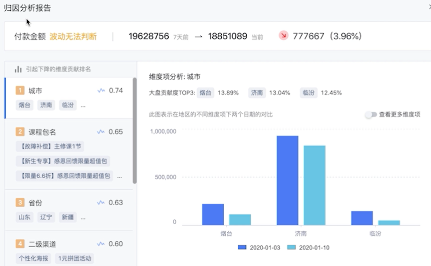Expand the ellipsis after 【限量6.6折】 tag
Screen dimensions: 431x266
(119, 177)
